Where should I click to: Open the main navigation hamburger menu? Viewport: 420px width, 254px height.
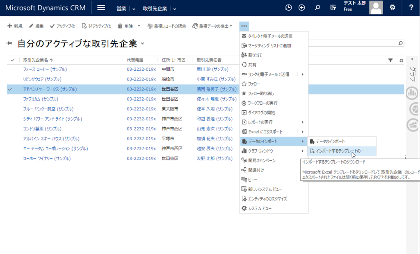tap(101, 8)
